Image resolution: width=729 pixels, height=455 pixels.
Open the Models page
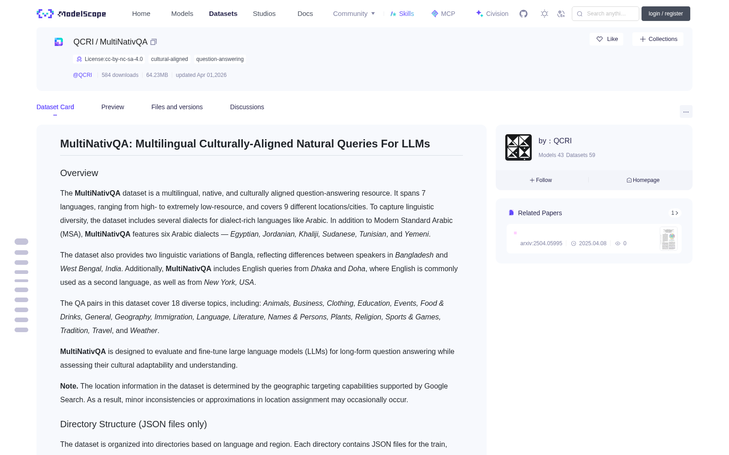[x=182, y=14]
